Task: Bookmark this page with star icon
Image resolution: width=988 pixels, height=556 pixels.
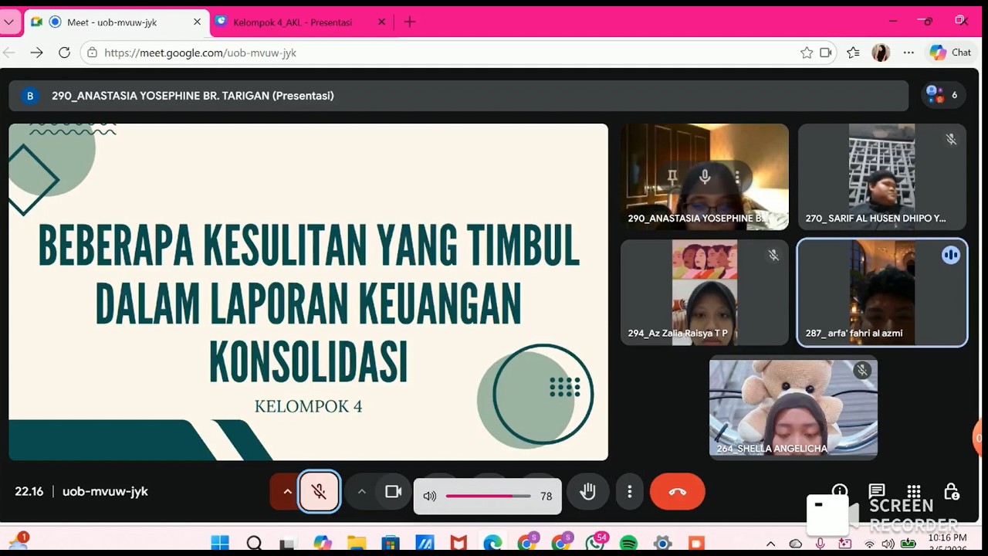Action: click(807, 53)
